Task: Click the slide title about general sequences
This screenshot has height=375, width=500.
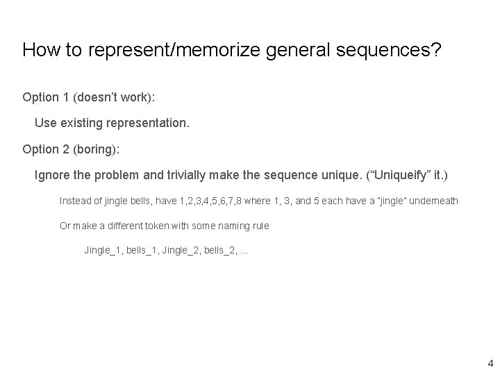Action: 240,50
